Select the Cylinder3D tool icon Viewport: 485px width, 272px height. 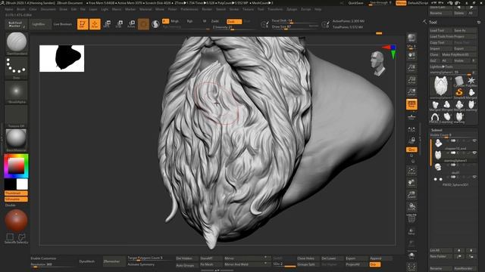459,81
